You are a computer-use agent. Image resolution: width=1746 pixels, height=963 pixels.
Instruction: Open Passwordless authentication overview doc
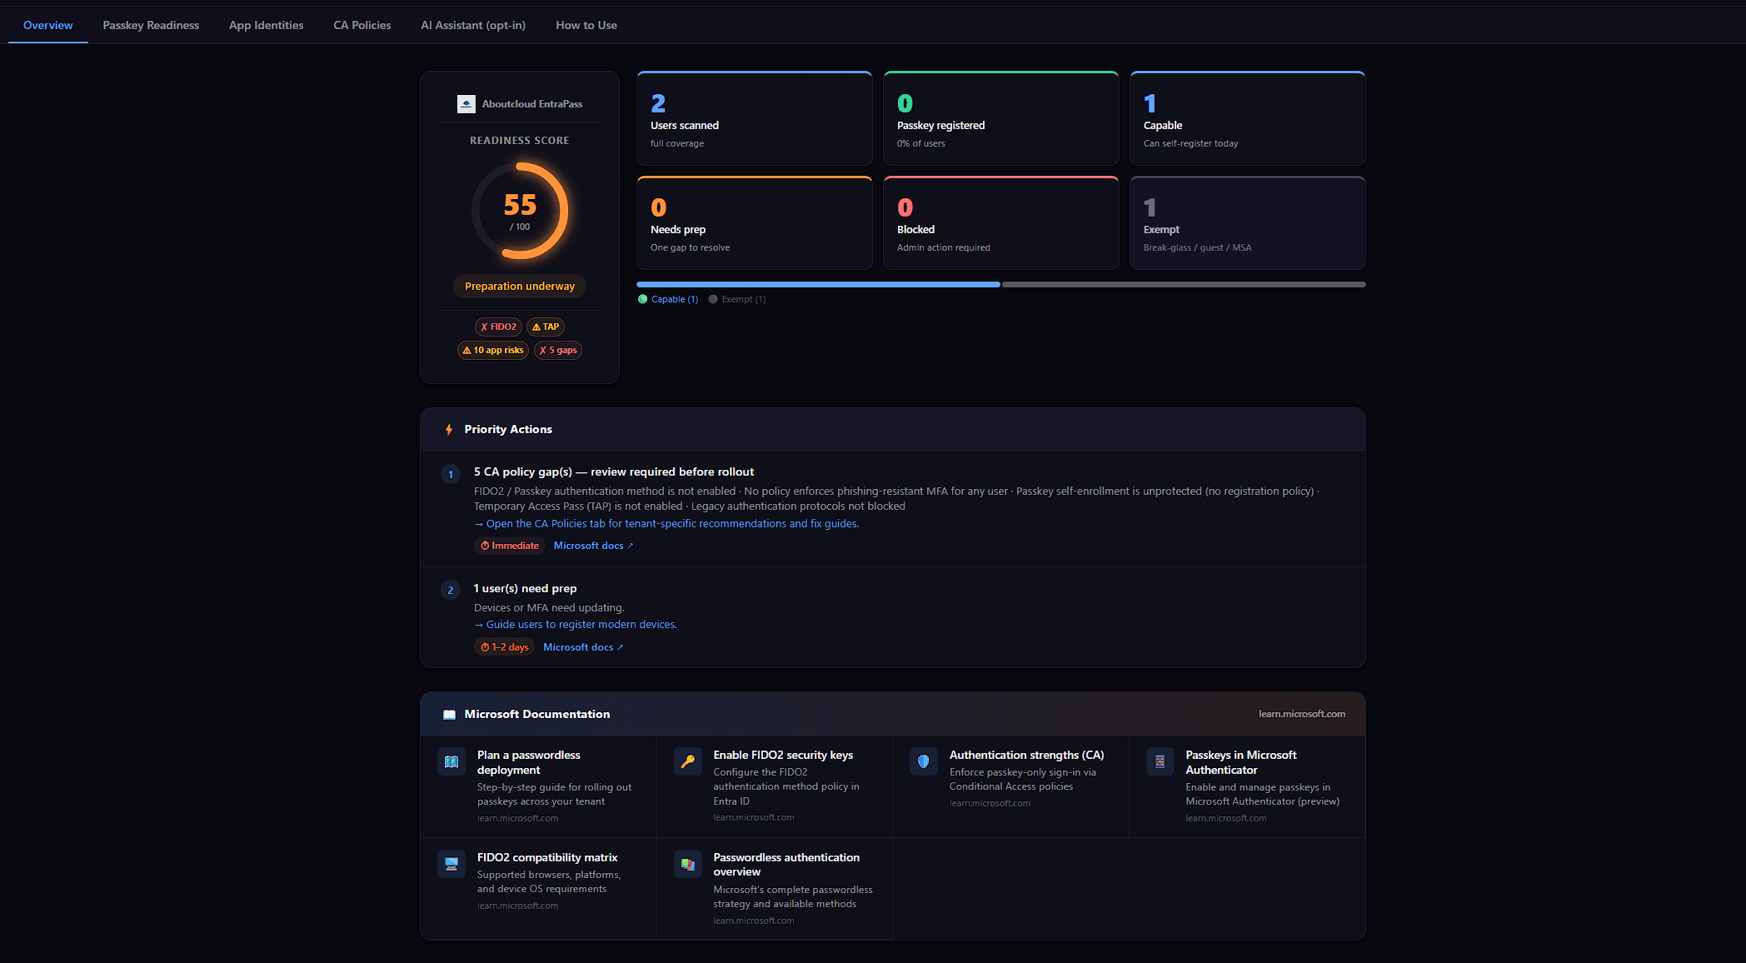point(775,888)
